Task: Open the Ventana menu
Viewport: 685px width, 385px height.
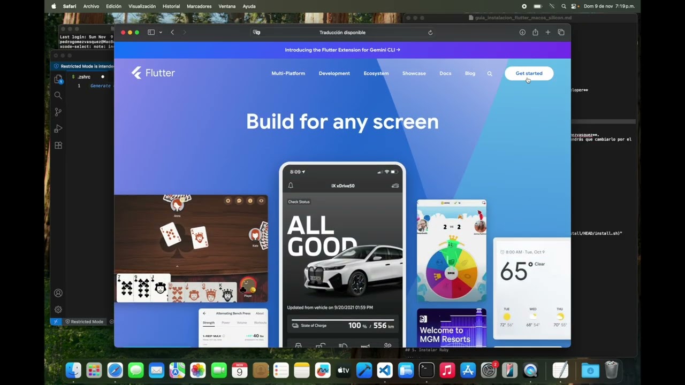Action: [x=227, y=6]
